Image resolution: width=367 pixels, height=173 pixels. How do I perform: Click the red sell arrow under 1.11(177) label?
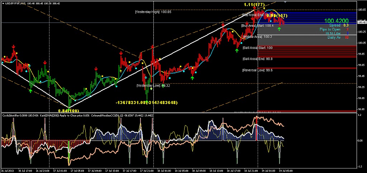coord(254,9)
